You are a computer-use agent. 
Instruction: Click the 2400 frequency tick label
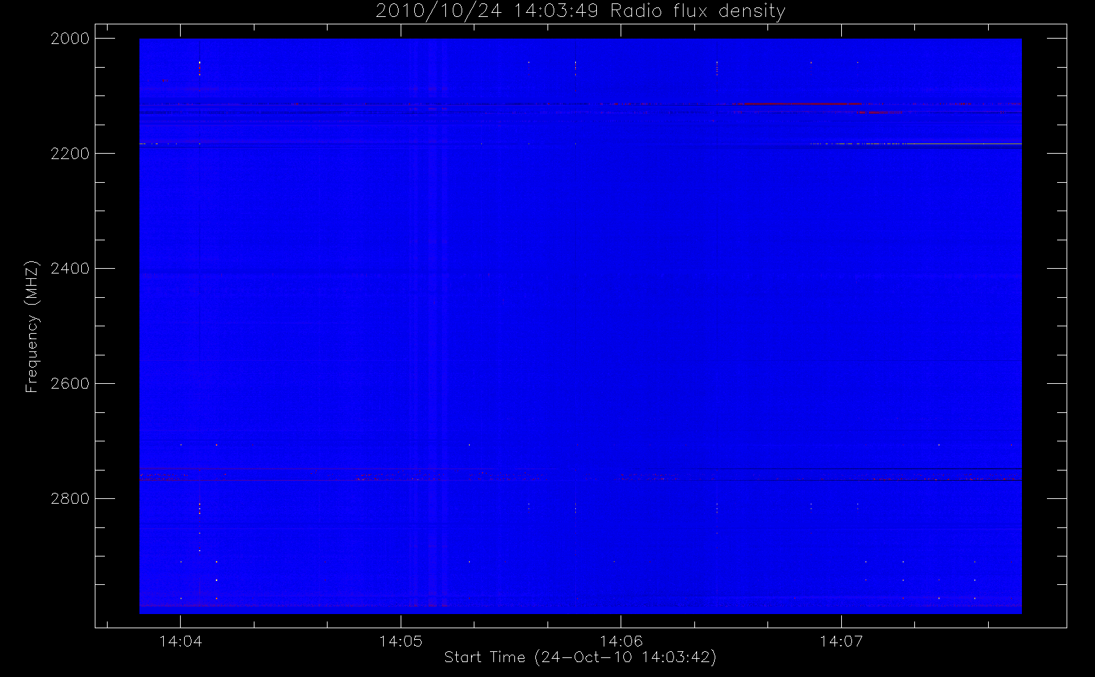point(70,269)
